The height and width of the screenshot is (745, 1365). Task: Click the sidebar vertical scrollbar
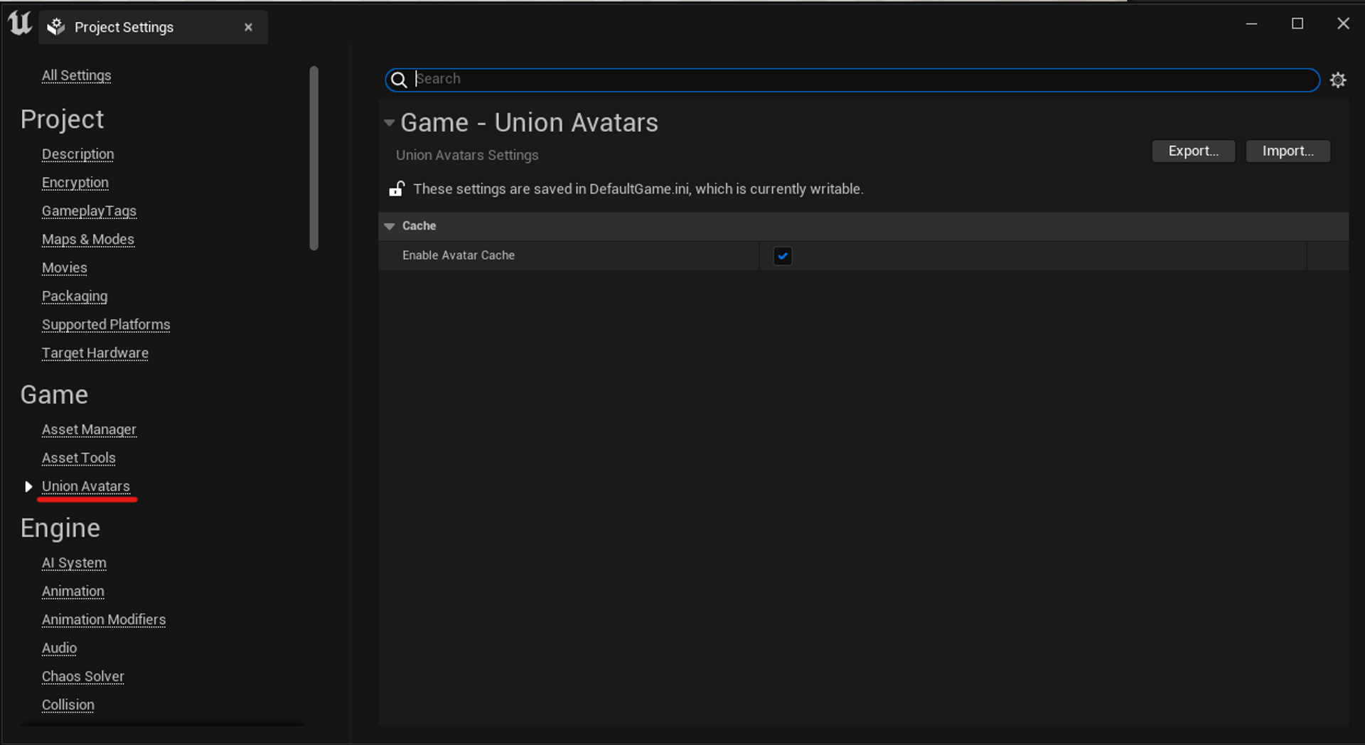[314, 158]
